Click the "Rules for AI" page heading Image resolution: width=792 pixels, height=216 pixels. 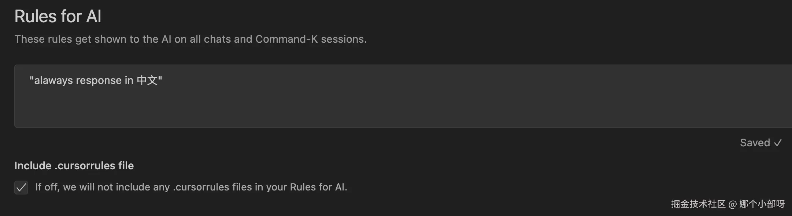(x=58, y=16)
